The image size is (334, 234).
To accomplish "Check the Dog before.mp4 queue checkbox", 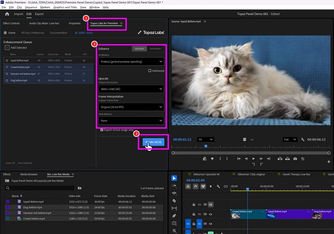I will click(7, 81).
